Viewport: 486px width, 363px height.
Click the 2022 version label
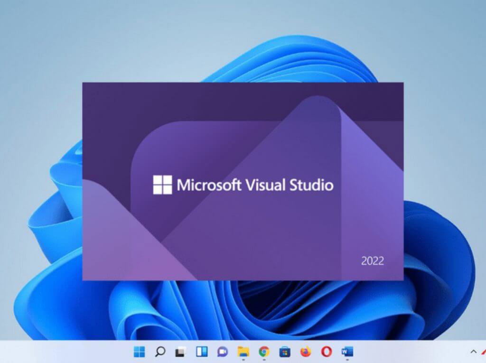(373, 261)
